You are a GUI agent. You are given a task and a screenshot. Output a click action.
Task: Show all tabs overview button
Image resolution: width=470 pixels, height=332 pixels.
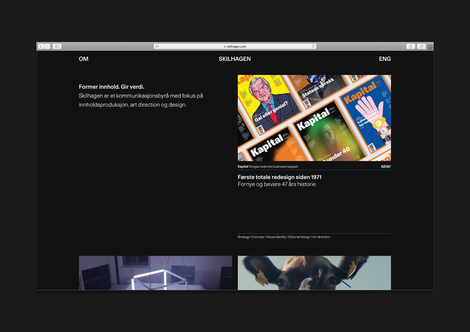point(421,46)
